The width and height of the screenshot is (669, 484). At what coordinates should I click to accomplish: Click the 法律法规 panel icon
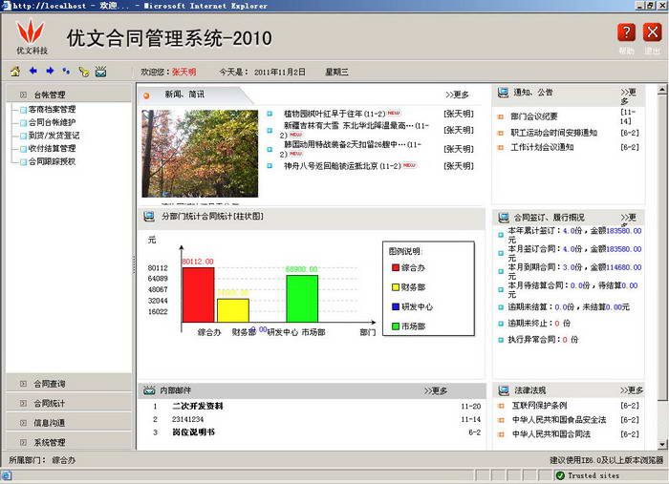coord(504,390)
